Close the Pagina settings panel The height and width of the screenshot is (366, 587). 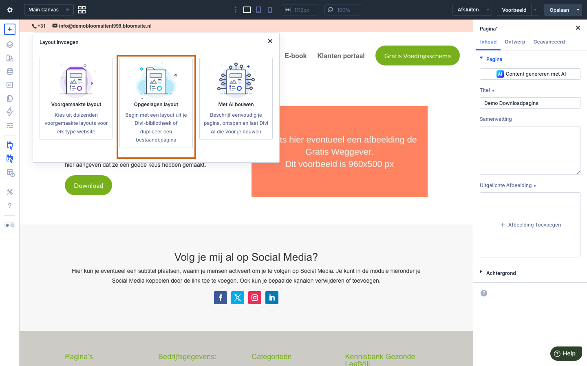click(578, 28)
